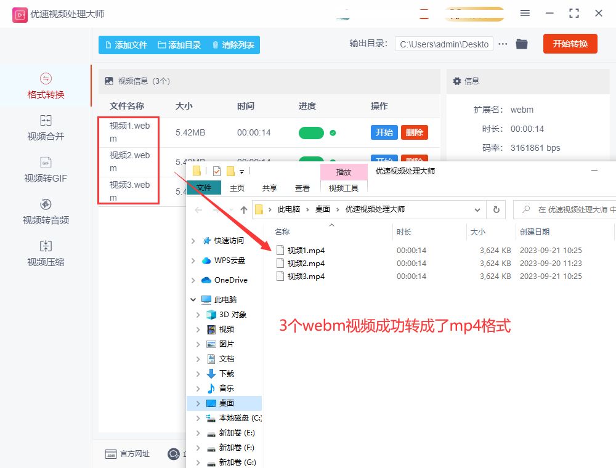Screen dimensions: 616x468
Task: Click the output directory path field
Action: (444, 44)
